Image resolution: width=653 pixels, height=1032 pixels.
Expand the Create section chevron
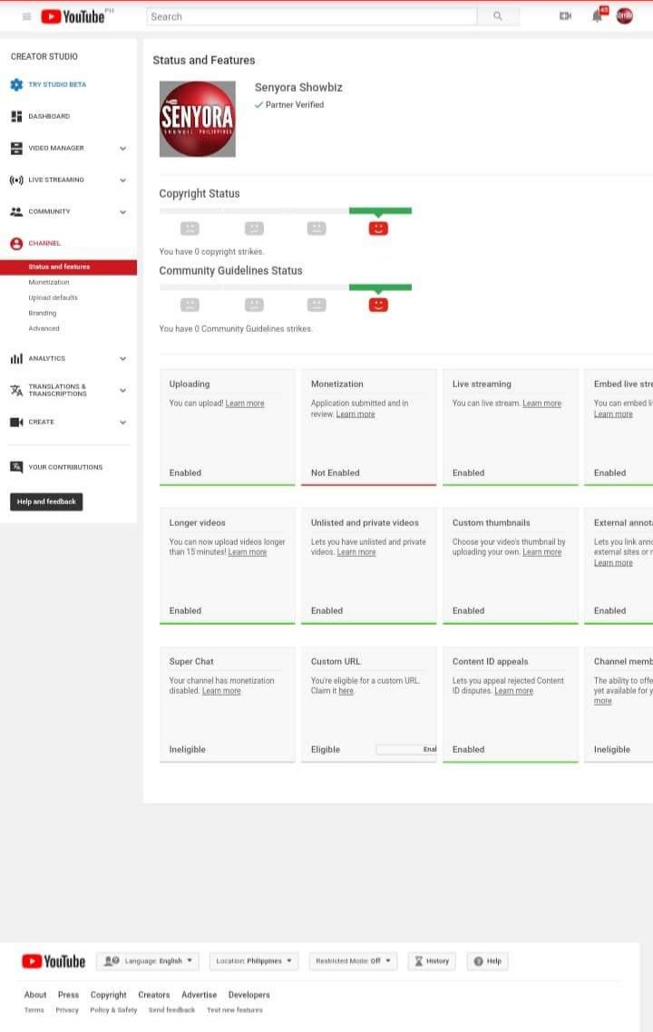coord(122,422)
